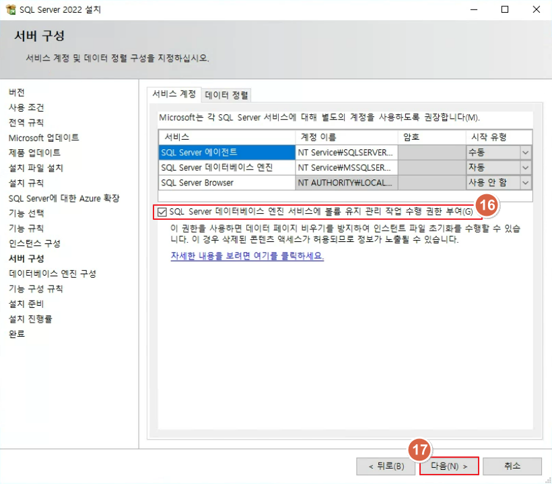Select the SQL Server 데이터베이스 엔진 service row
This screenshot has height=484, width=552.
(227, 167)
